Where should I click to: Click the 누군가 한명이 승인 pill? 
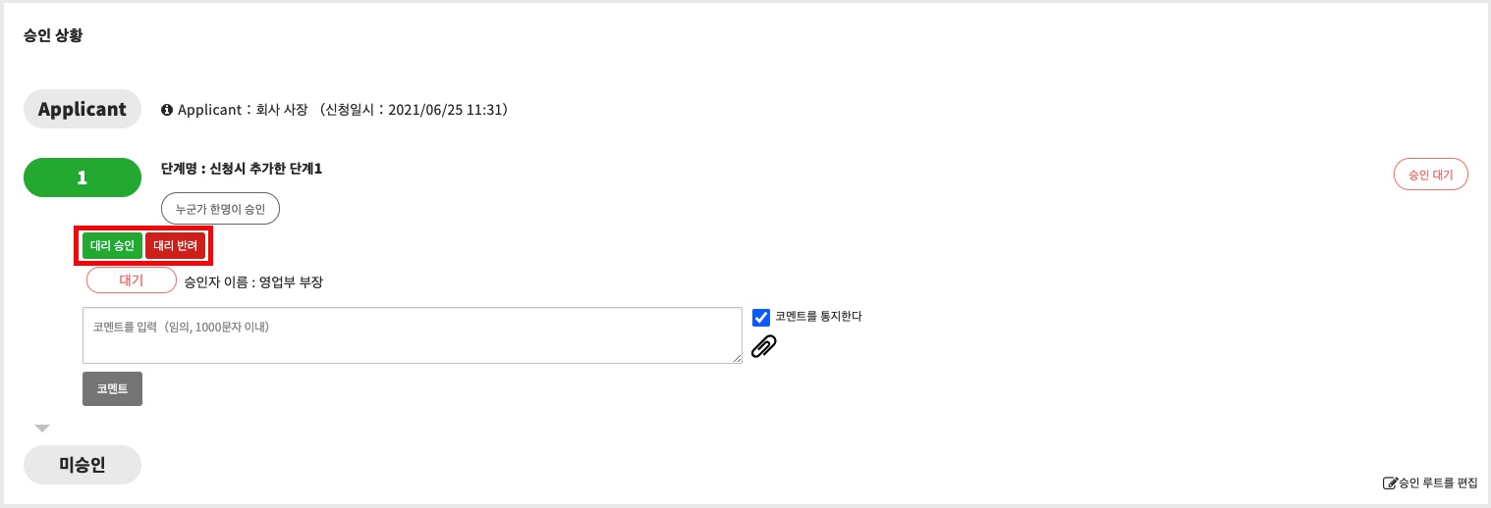tap(220, 209)
